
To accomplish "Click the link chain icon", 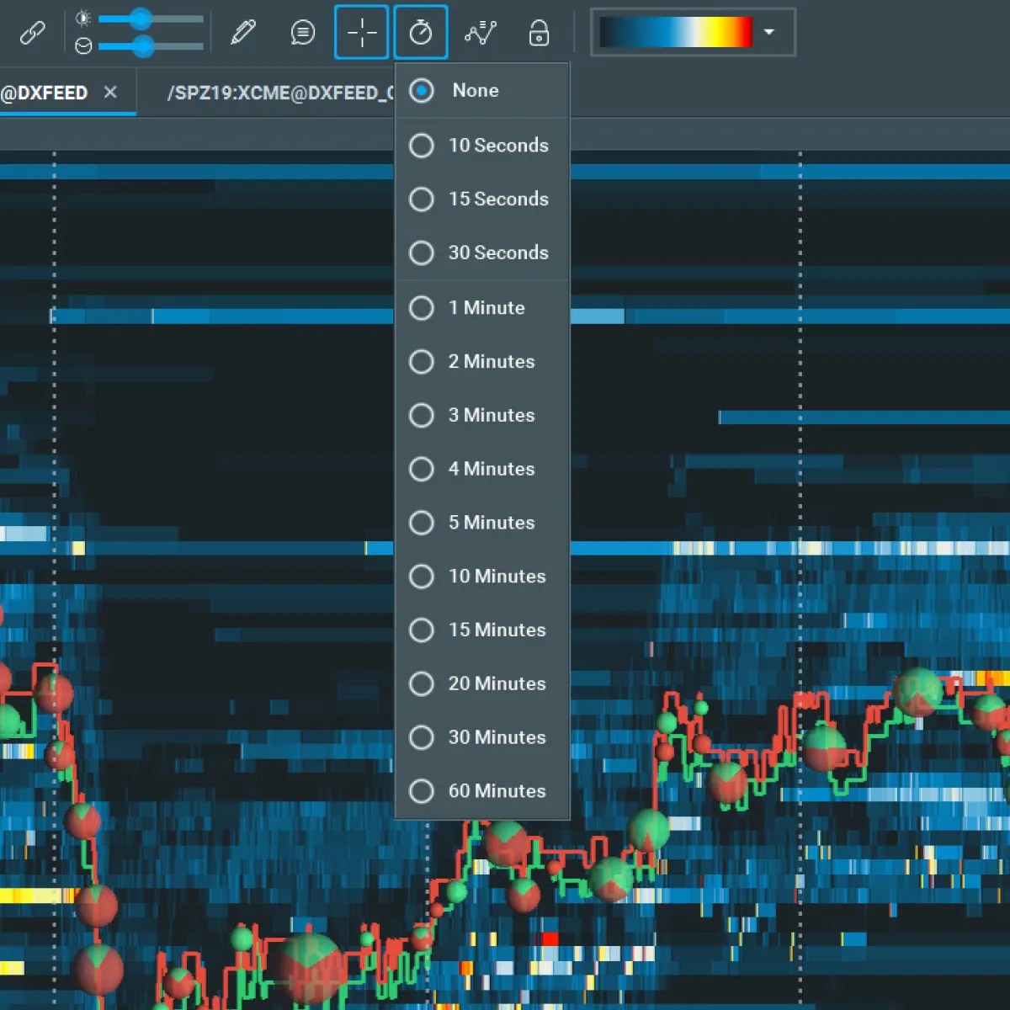I will click(32, 33).
